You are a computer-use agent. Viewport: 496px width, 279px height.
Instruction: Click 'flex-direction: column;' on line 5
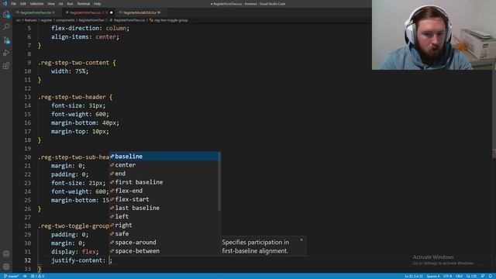pyautogui.click(x=90, y=28)
